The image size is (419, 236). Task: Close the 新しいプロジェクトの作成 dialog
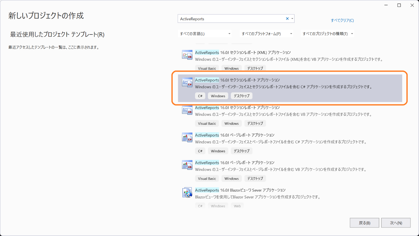tap(412, 5)
